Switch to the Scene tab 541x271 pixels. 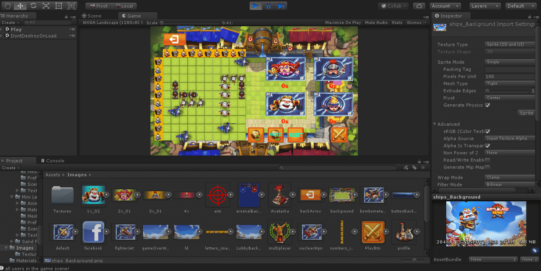[92, 16]
